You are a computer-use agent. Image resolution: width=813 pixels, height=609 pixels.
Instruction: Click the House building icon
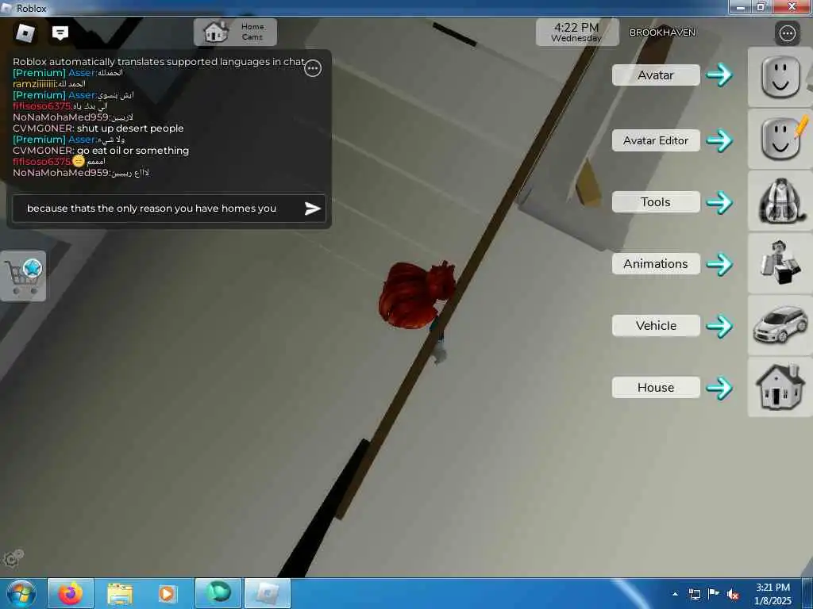[780, 387]
